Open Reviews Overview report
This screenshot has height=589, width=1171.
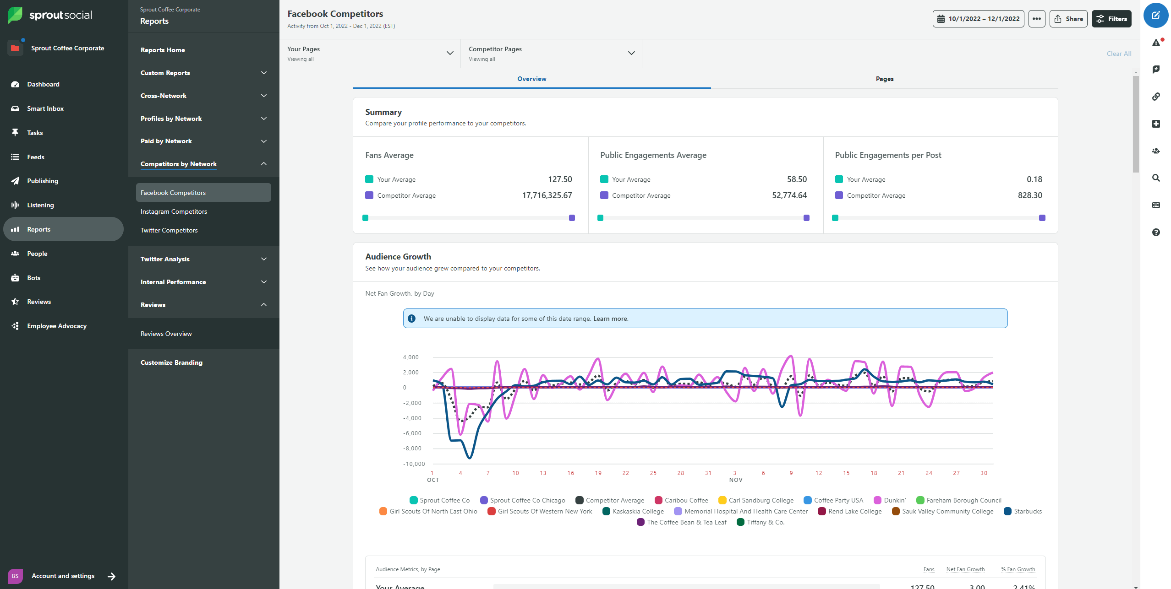(167, 333)
